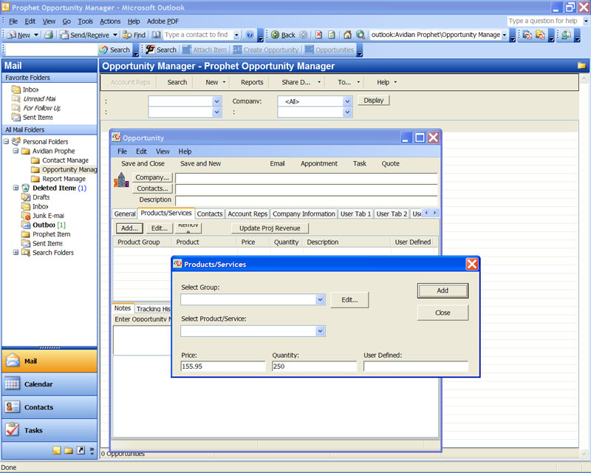Click the Company... button
591x473 pixels.
tap(152, 177)
